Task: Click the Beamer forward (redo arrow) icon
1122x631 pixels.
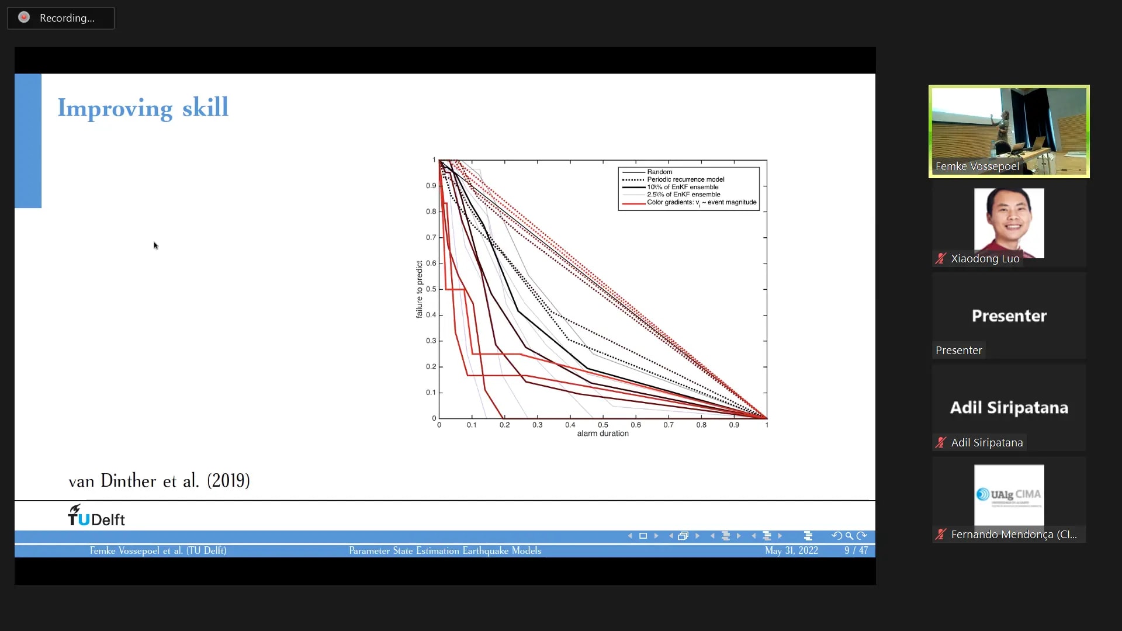Action: click(861, 536)
